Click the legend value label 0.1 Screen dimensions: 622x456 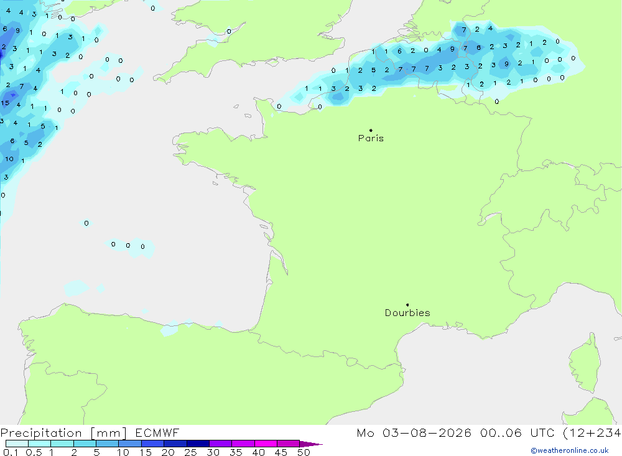click(x=11, y=452)
